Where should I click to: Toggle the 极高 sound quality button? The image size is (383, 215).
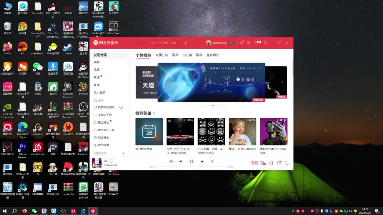pyautogui.click(x=254, y=163)
